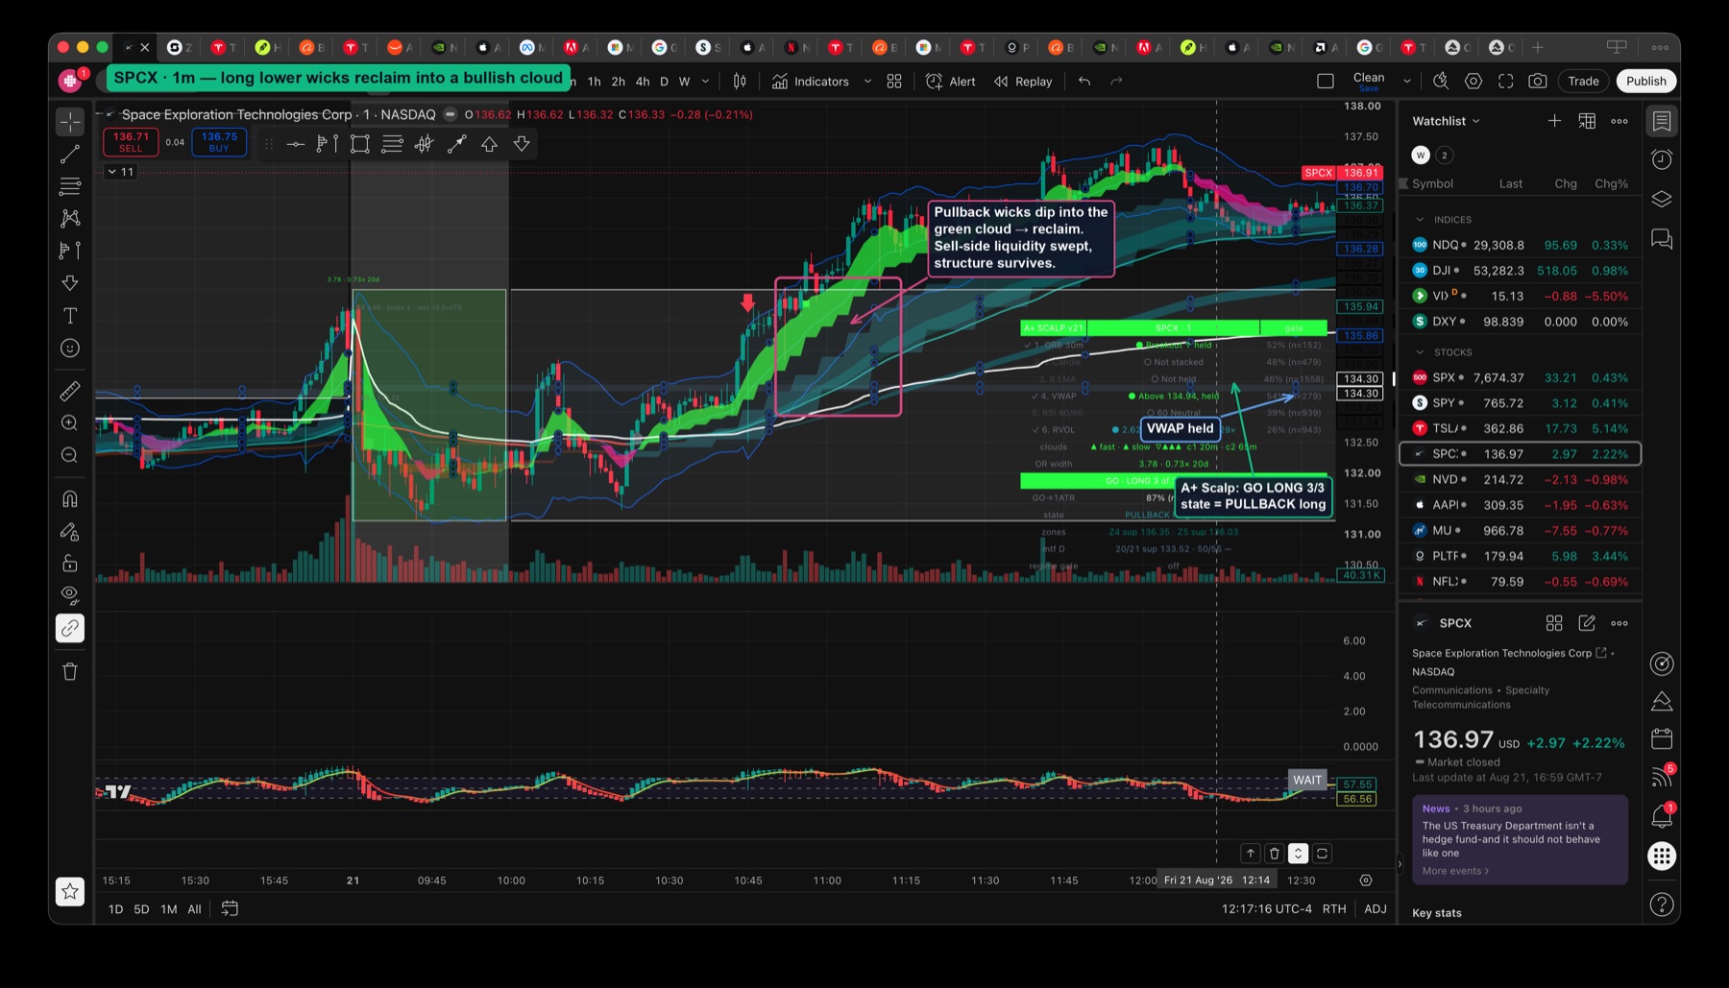Toggle lock all drawings
This screenshot has height=988, width=1729.
pyautogui.click(x=70, y=563)
